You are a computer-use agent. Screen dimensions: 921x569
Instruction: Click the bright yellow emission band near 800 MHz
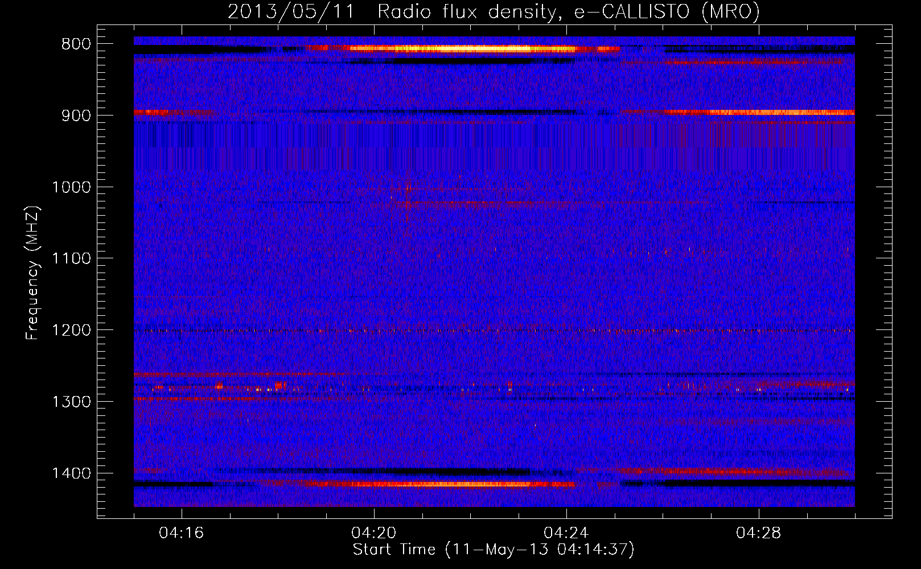(x=462, y=49)
